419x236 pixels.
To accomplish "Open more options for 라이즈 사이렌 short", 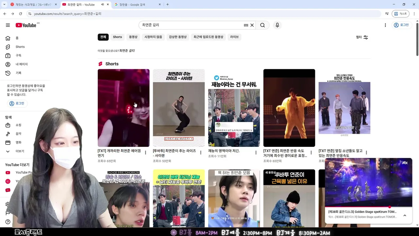I will point(201,153).
